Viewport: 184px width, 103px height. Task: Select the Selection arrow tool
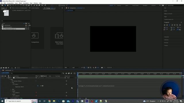click(x=5, y=5)
